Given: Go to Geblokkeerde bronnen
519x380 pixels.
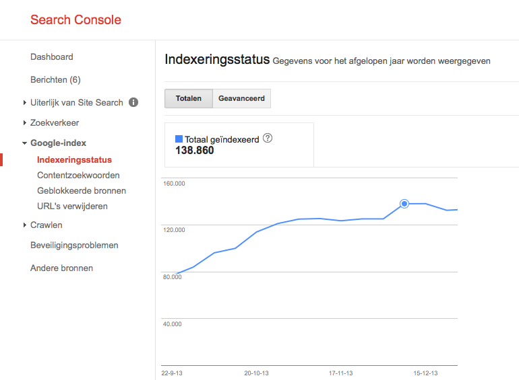Looking at the screenshot, I should 82,191.
